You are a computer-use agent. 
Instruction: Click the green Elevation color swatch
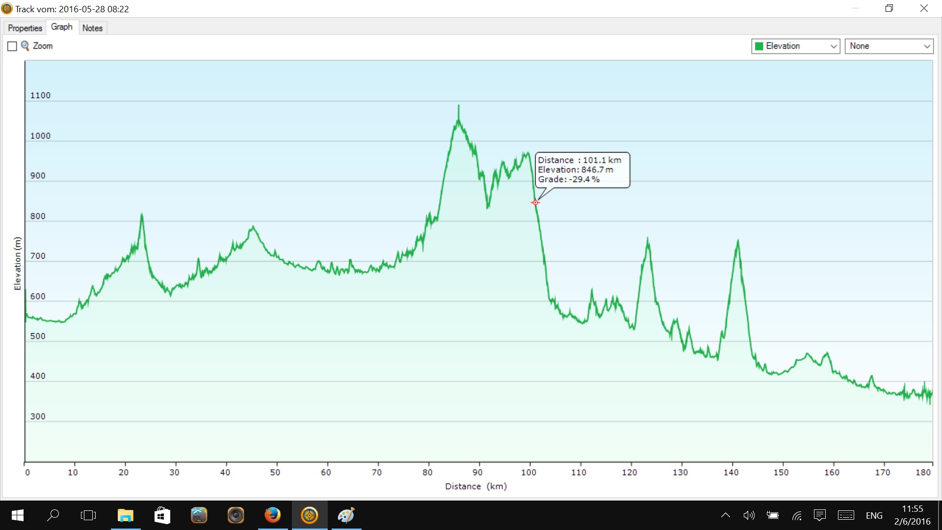[759, 46]
